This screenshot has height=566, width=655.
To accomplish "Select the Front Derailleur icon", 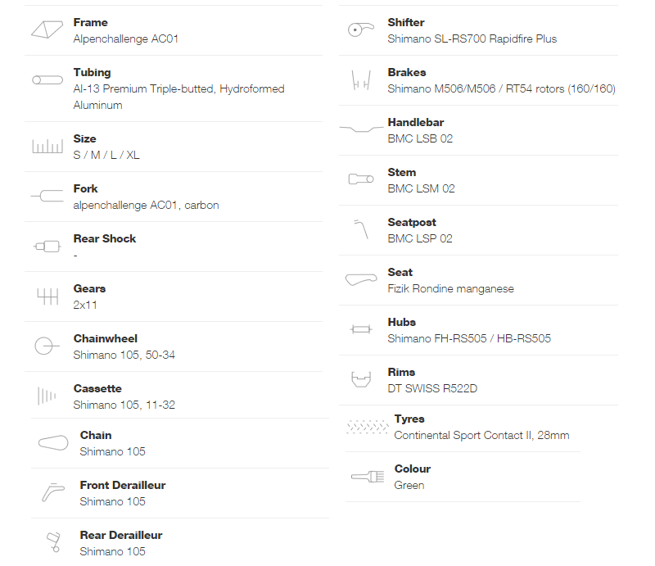I will click(53, 492).
